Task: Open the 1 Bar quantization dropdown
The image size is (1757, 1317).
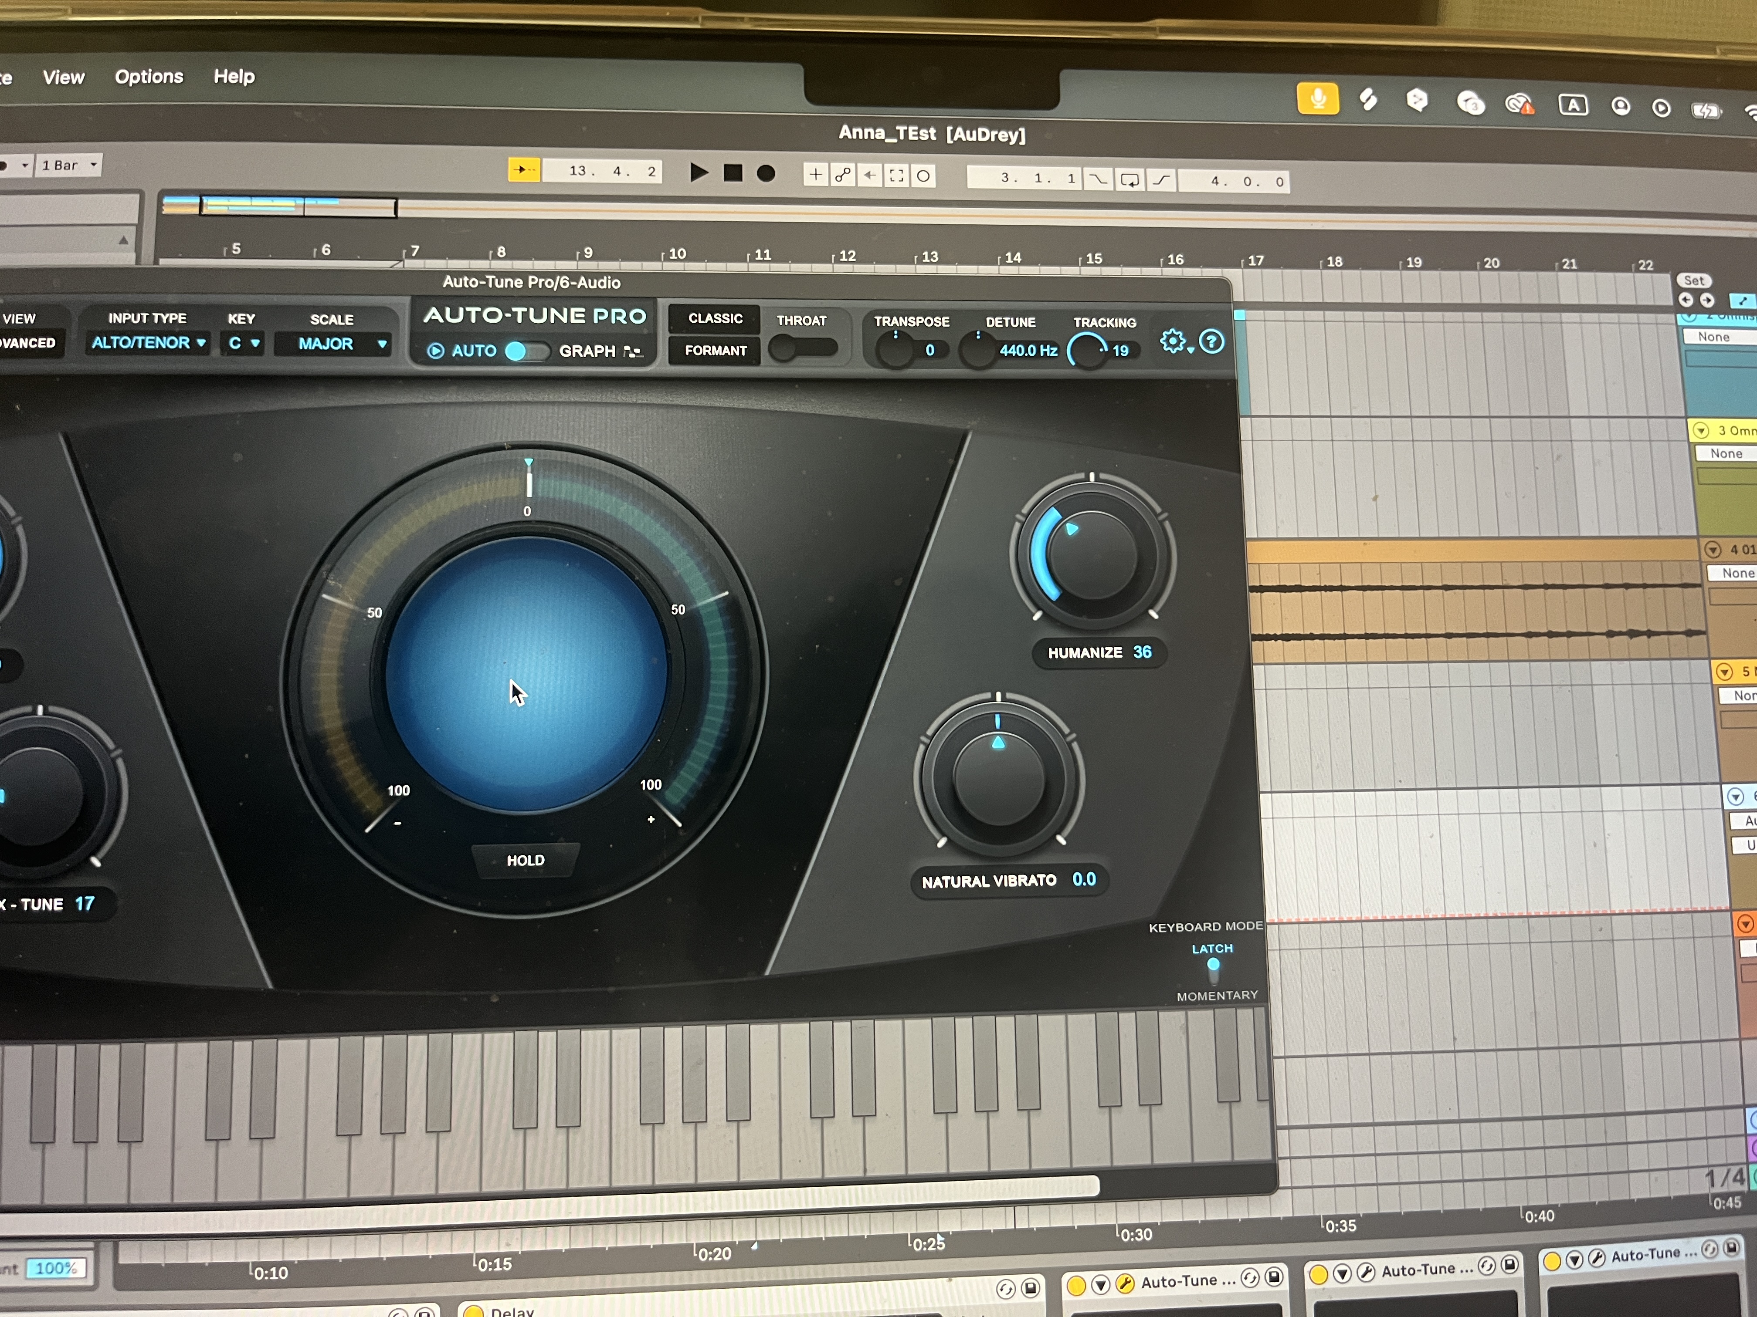Action: click(69, 165)
